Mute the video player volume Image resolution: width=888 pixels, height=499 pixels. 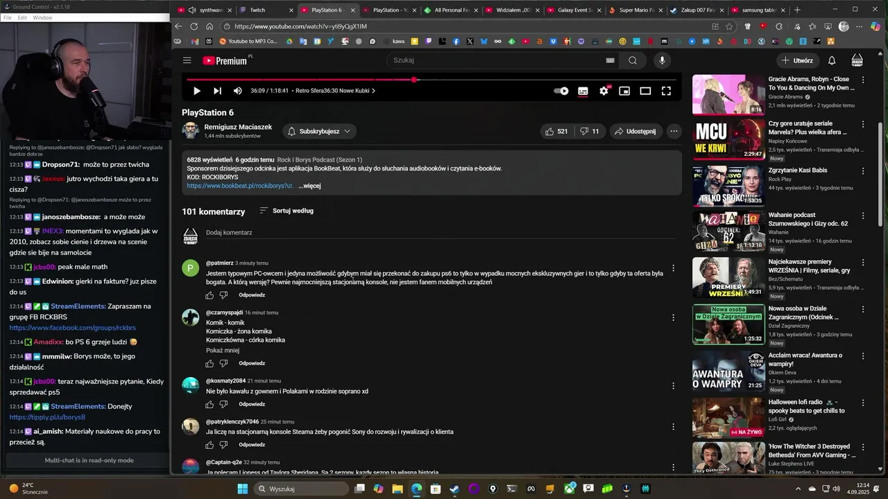pos(237,91)
